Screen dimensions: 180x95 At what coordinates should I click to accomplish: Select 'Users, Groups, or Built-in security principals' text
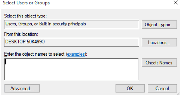coord(46,24)
